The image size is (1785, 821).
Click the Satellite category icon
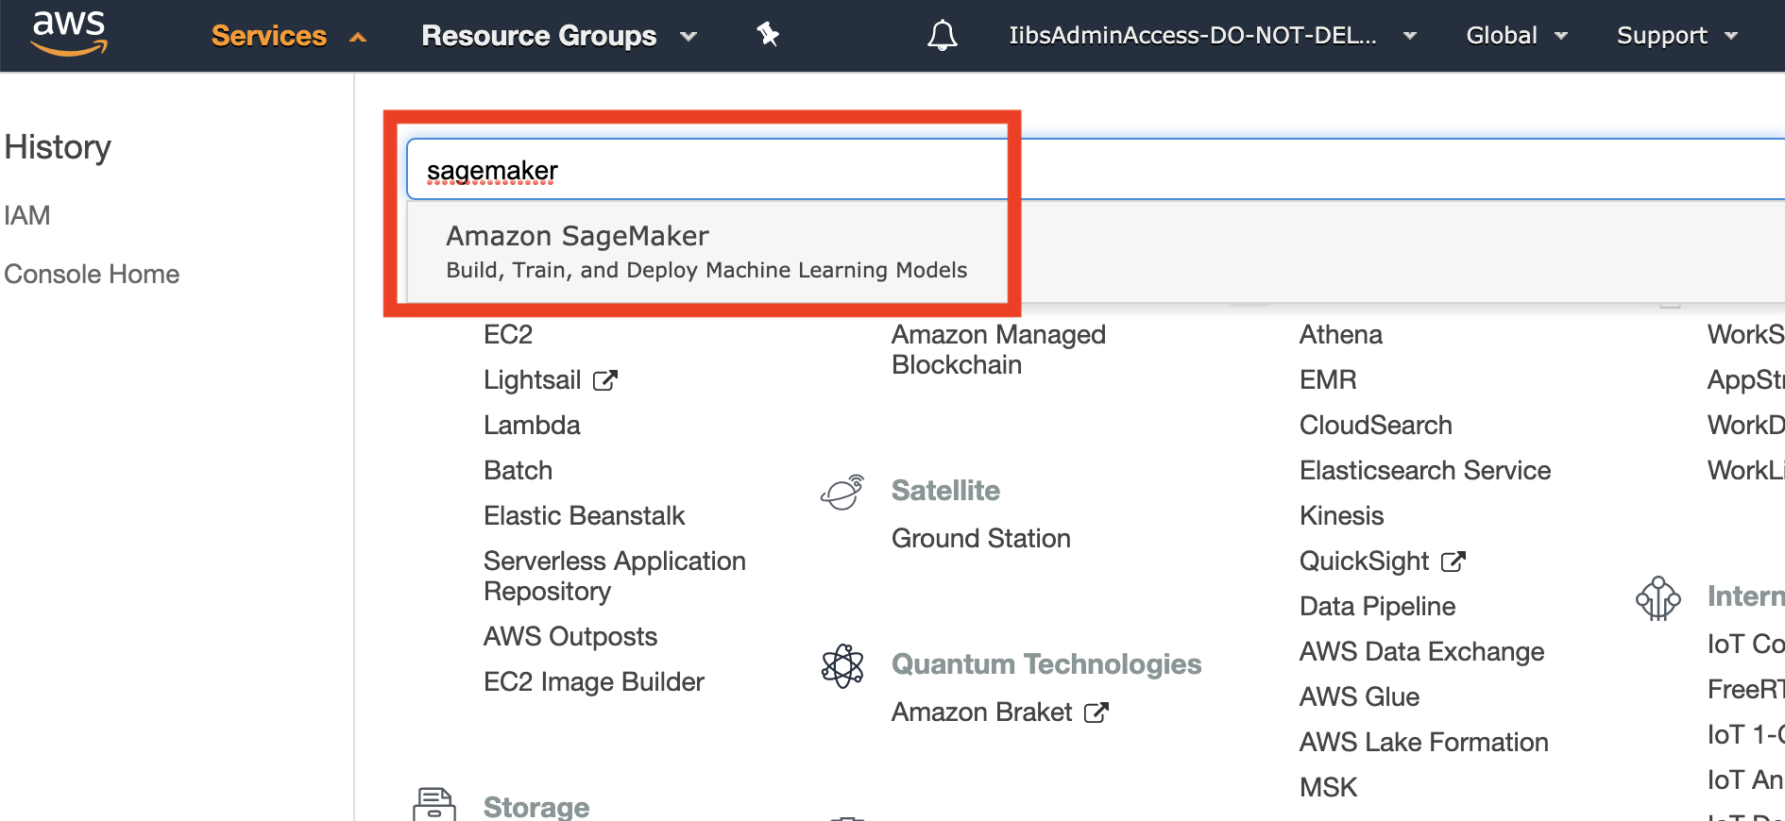coord(841,492)
